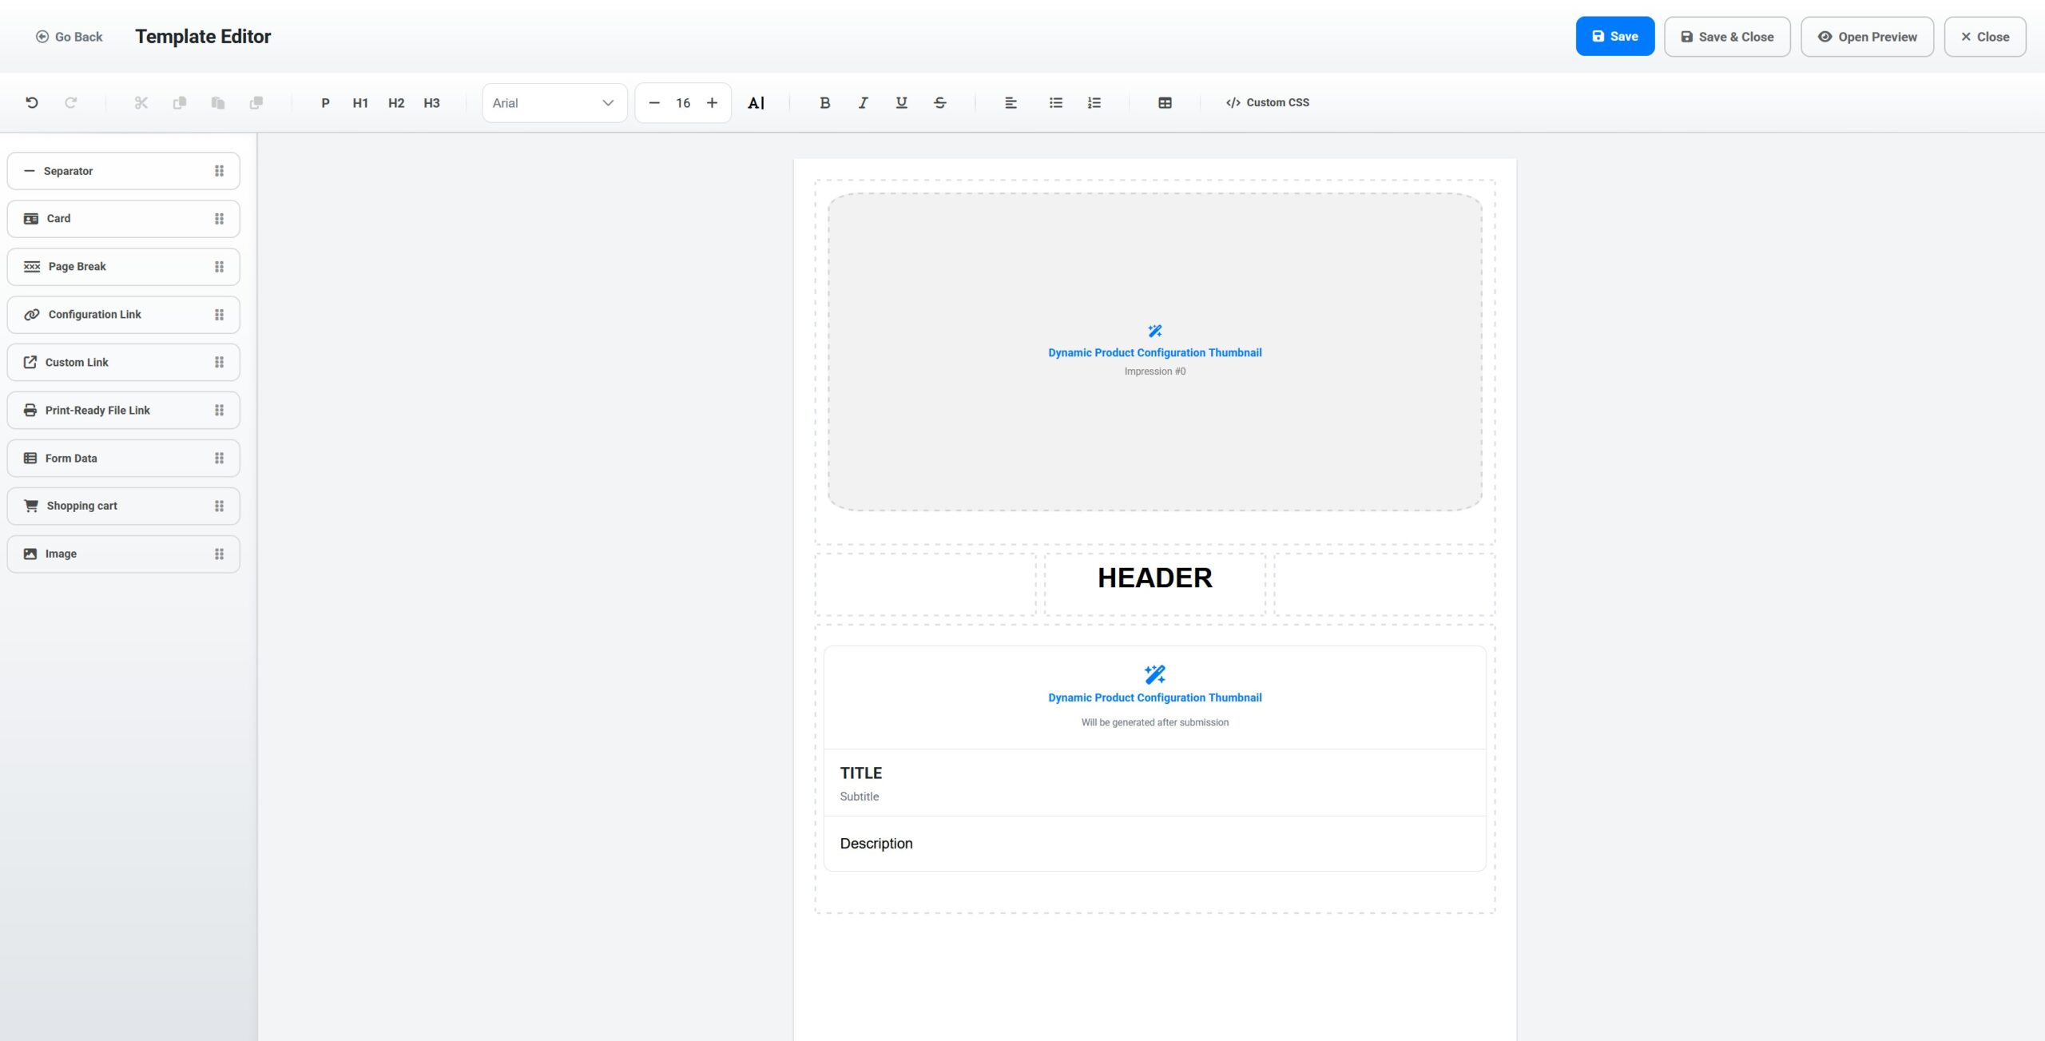Apply H3 heading style
This screenshot has width=2045, height=1041.
[x=431, y=102]
